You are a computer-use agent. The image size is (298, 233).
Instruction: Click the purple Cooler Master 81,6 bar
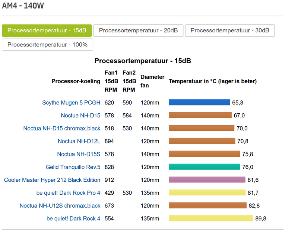207,180
